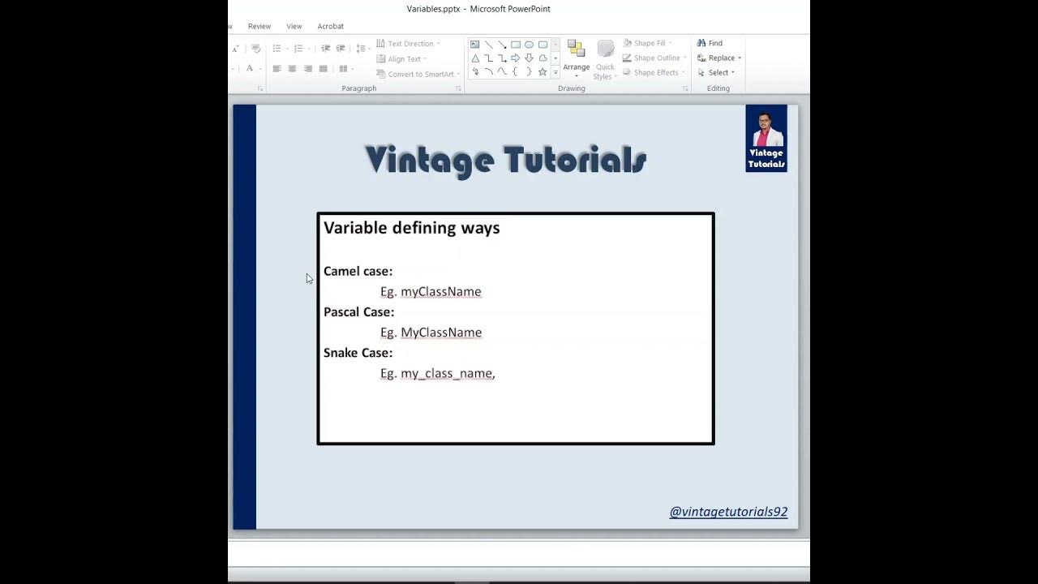Click the text 'Eg. myClassName'
The image size is (1038, 584).
point(431,291)
